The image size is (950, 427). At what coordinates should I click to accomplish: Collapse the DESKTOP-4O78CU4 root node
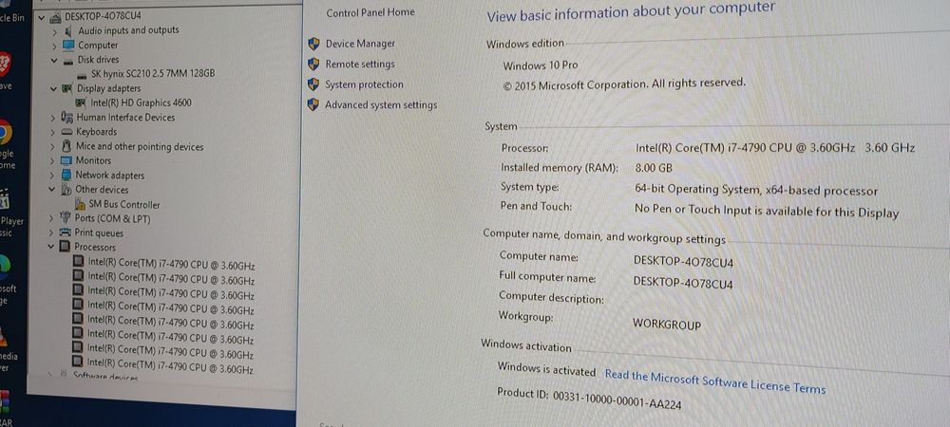click(41, 18)
